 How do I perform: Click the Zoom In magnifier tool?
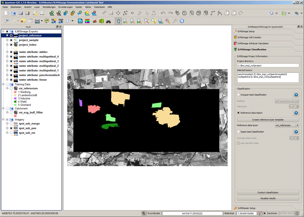pos(125,21)
